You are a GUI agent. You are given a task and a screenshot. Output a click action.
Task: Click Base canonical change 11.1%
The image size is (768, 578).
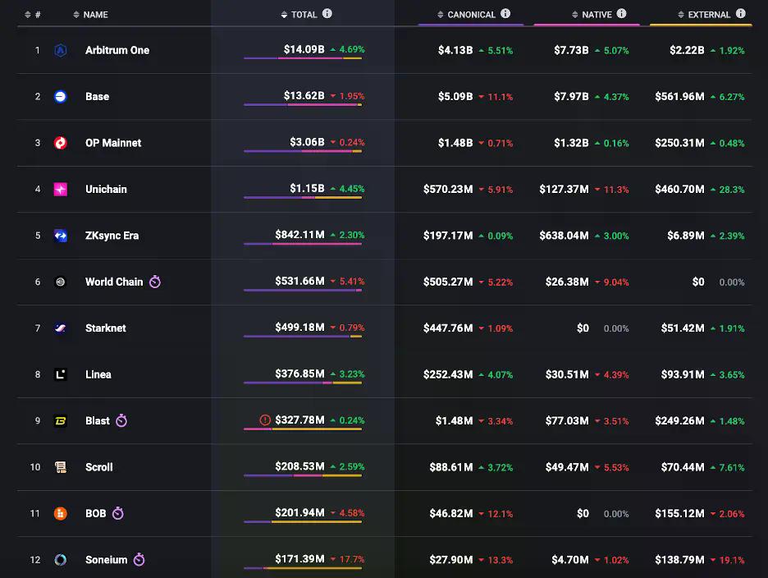[x=500, y=97]
